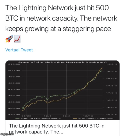Click the rising chart emoji
The image size is (125, 136).
(17, 39)
